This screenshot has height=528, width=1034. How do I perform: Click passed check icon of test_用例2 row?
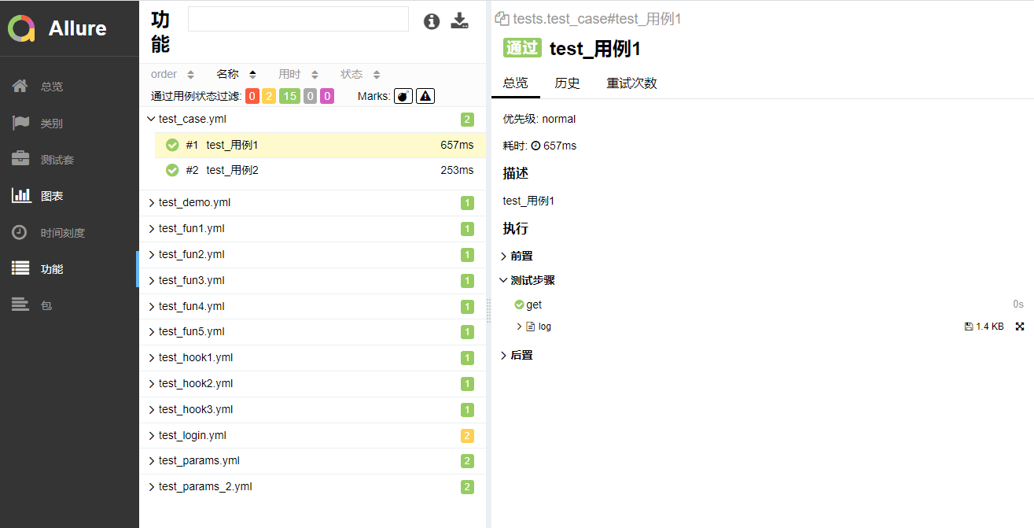pyautogui.click(x=172, y=170)
